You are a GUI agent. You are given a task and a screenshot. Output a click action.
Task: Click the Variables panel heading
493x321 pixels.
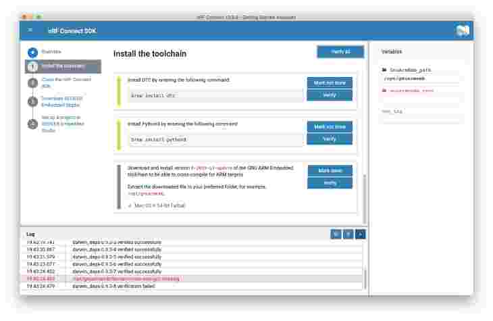point(392,51)
